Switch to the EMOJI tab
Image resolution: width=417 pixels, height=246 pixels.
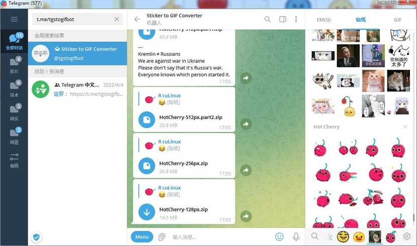324,20
